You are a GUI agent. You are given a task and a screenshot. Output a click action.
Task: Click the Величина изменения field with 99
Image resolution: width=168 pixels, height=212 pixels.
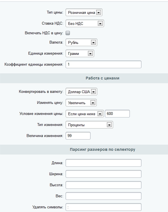[x=78, y=136]
